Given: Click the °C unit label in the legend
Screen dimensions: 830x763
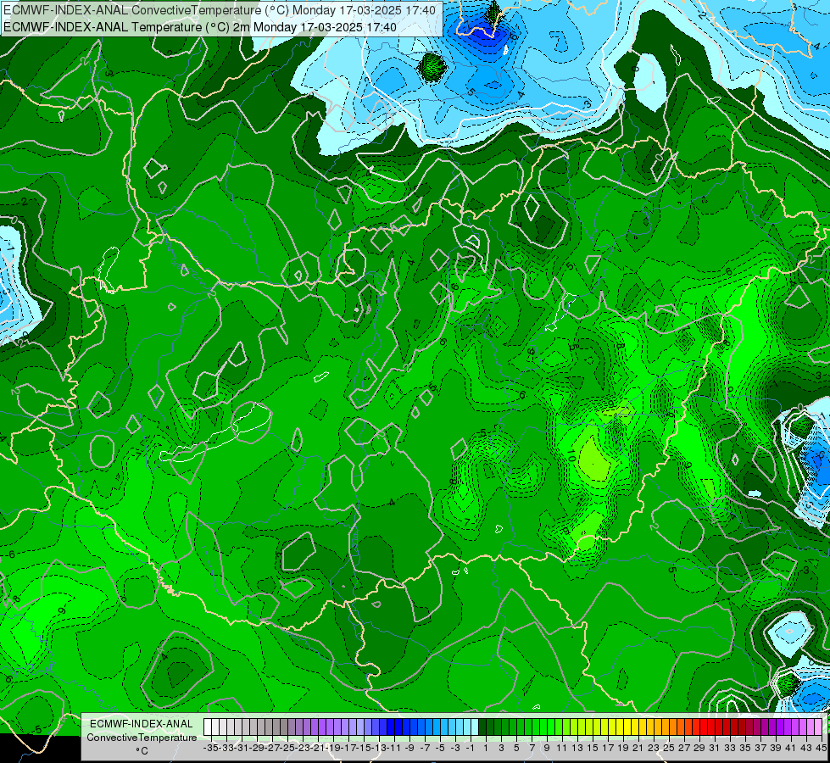Looking at the screenshot, I should [x=142, y=751].
